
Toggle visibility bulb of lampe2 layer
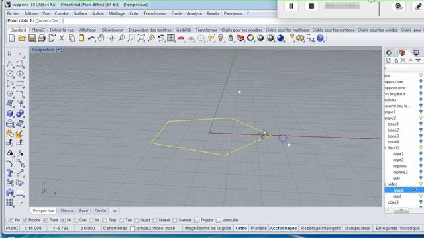click(x=421, y=118)
